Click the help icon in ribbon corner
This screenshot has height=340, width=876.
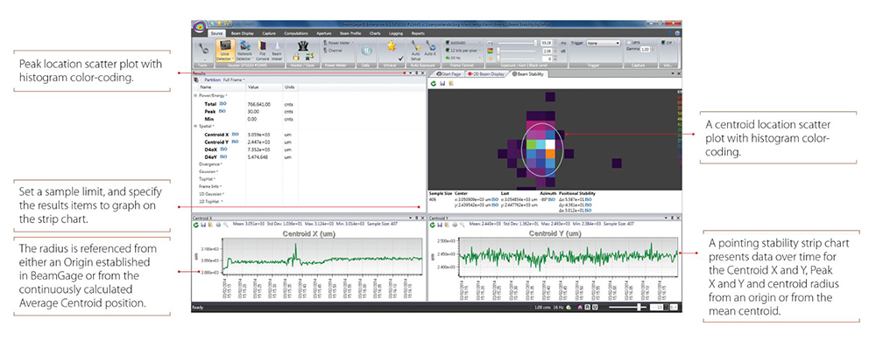click(677, 33)
